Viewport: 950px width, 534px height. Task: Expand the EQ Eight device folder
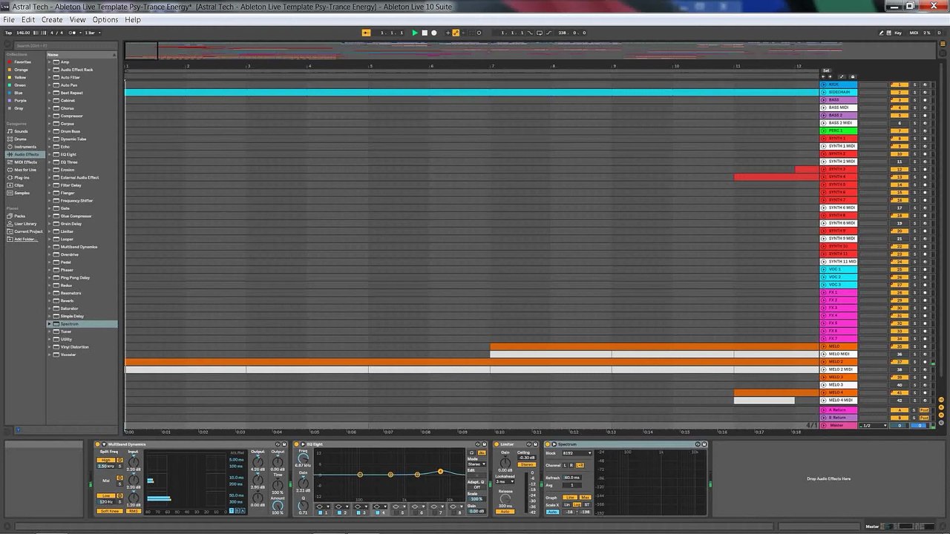click(x=50, y=154)
